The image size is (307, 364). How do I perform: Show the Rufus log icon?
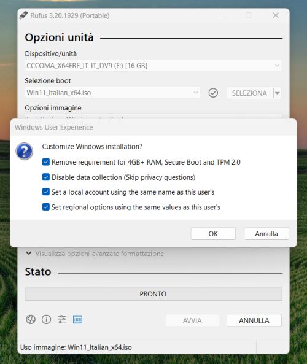pos(77,319)
